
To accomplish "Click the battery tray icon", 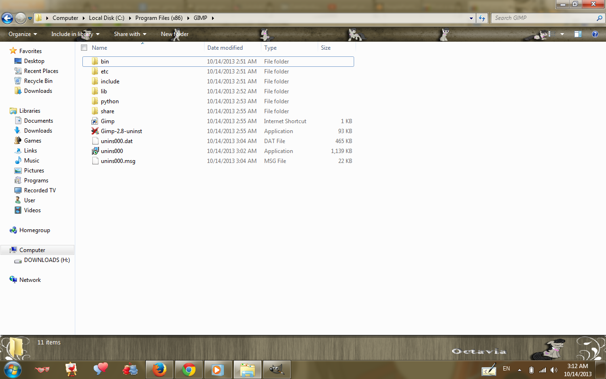I will click(531, 370).
